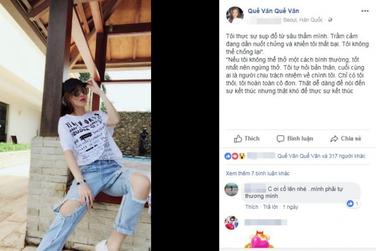This screenshot has width=376, height=251.
Task: Open the 1 ngày comment timestamp
Action: click(290, 207)
